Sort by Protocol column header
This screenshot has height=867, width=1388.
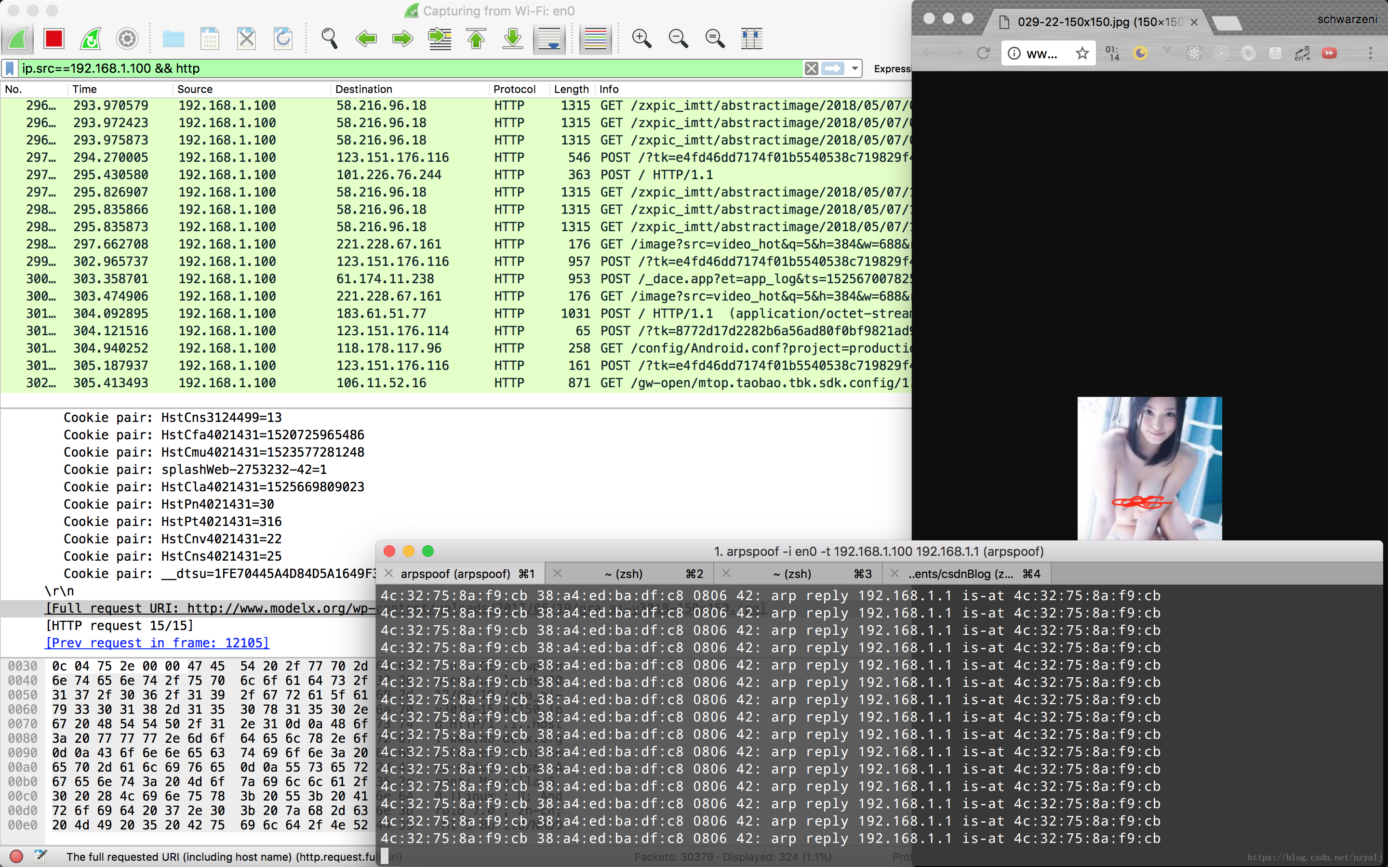tap(519, 89)
